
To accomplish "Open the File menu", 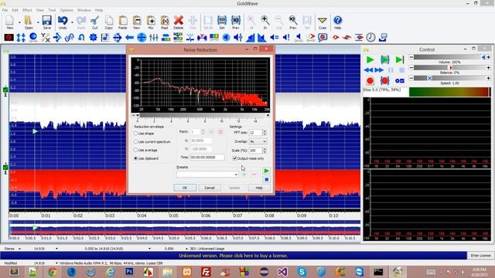I will pos(5,10).
